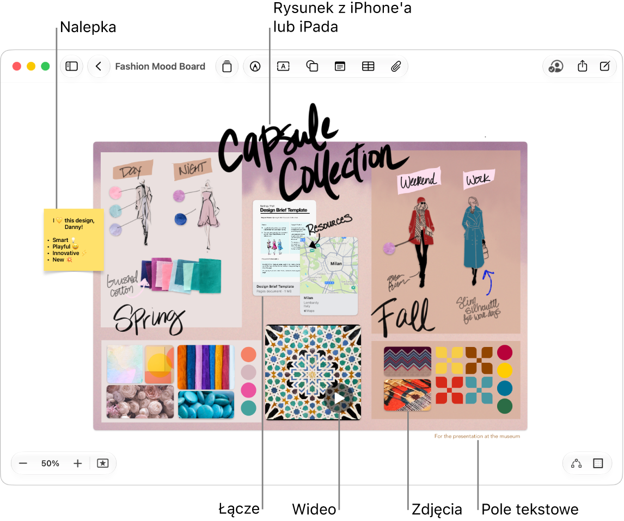This screenshot has height=521, width=624.
Task: Share the Fashion Mood Board
Action: pos(582,66)
